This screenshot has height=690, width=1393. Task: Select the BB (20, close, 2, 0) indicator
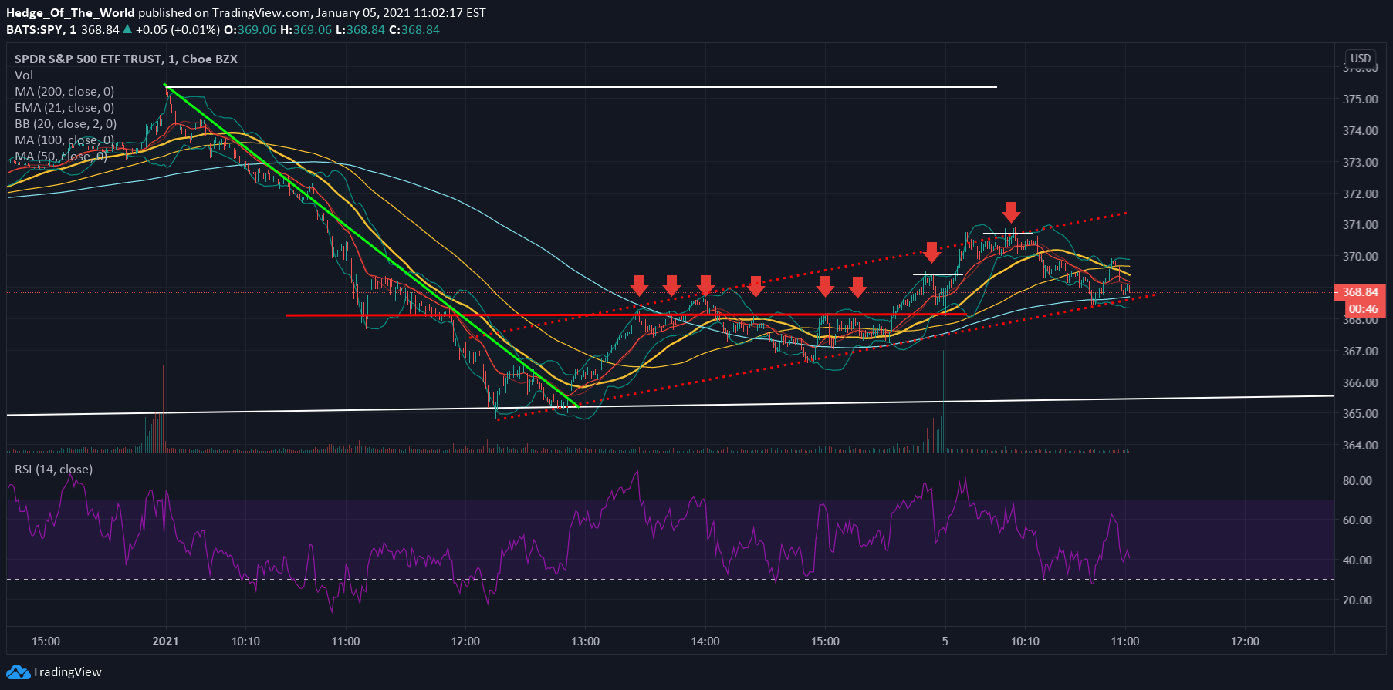66,123
